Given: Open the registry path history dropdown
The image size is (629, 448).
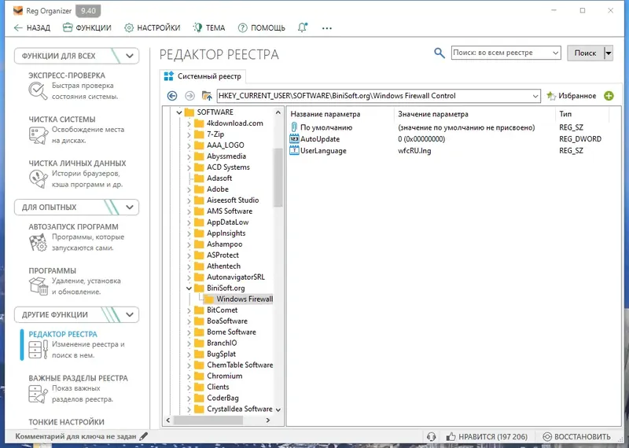Looking at the screenshot, I should tap(535, 96).
